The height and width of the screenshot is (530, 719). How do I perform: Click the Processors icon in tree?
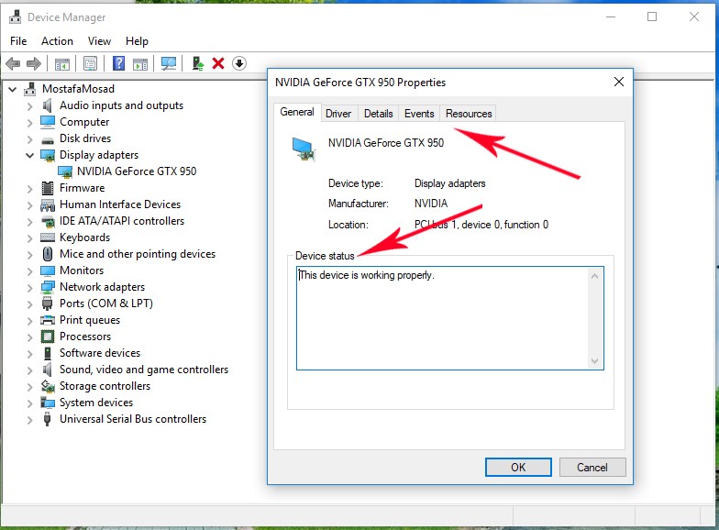pyautogui.click(x=48, y=337)
